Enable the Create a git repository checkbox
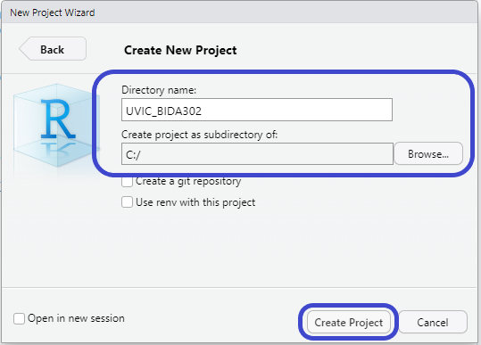 pos(127,182)
